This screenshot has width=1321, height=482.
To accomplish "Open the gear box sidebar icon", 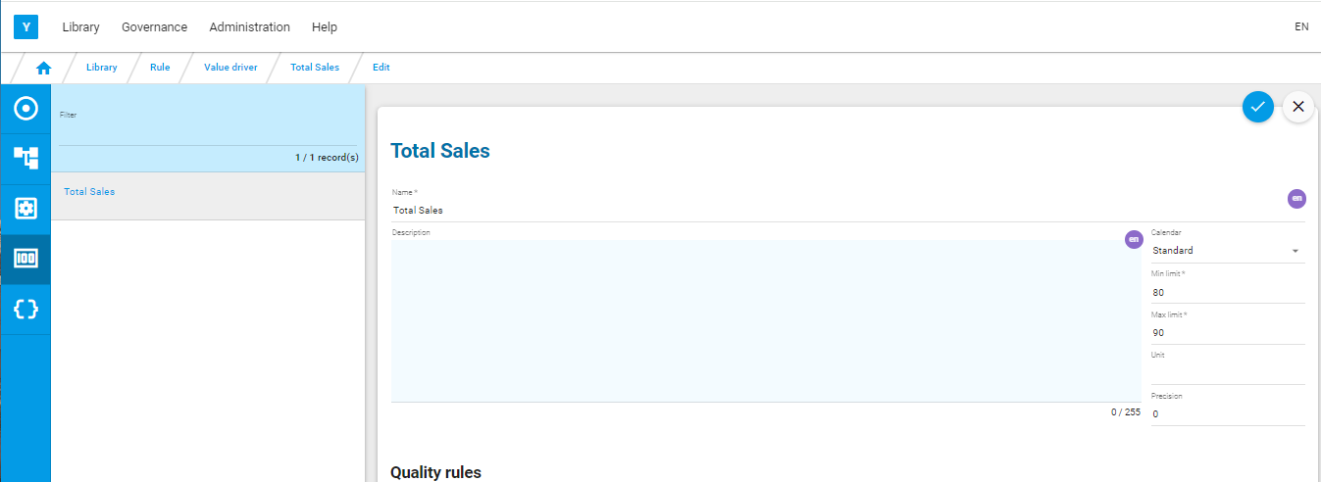I will coord(25,208).
